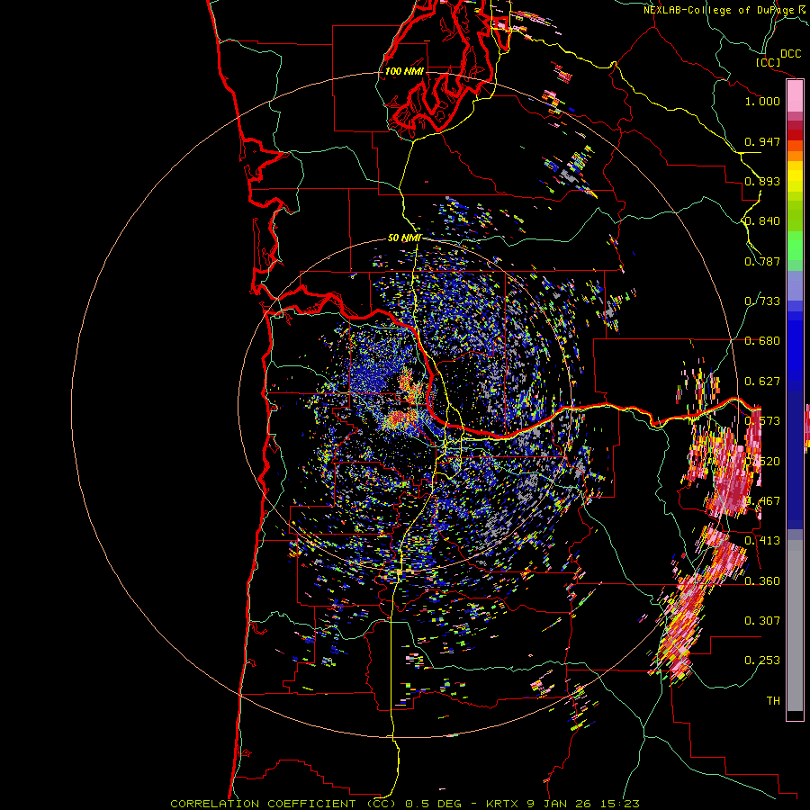
Task: Select the 0.840 scale value
Action: point(762,221)
